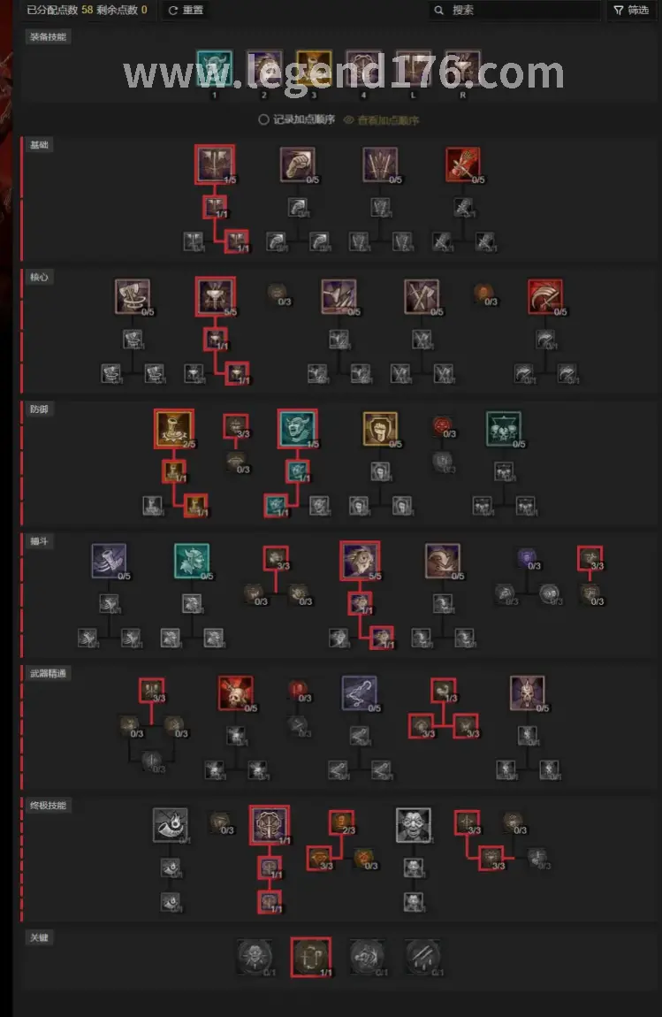Select the teal equipped skill in slot 1
The width and height of the screenshot is (662, 1017).
pyautogui.click(x=215, y=69)
